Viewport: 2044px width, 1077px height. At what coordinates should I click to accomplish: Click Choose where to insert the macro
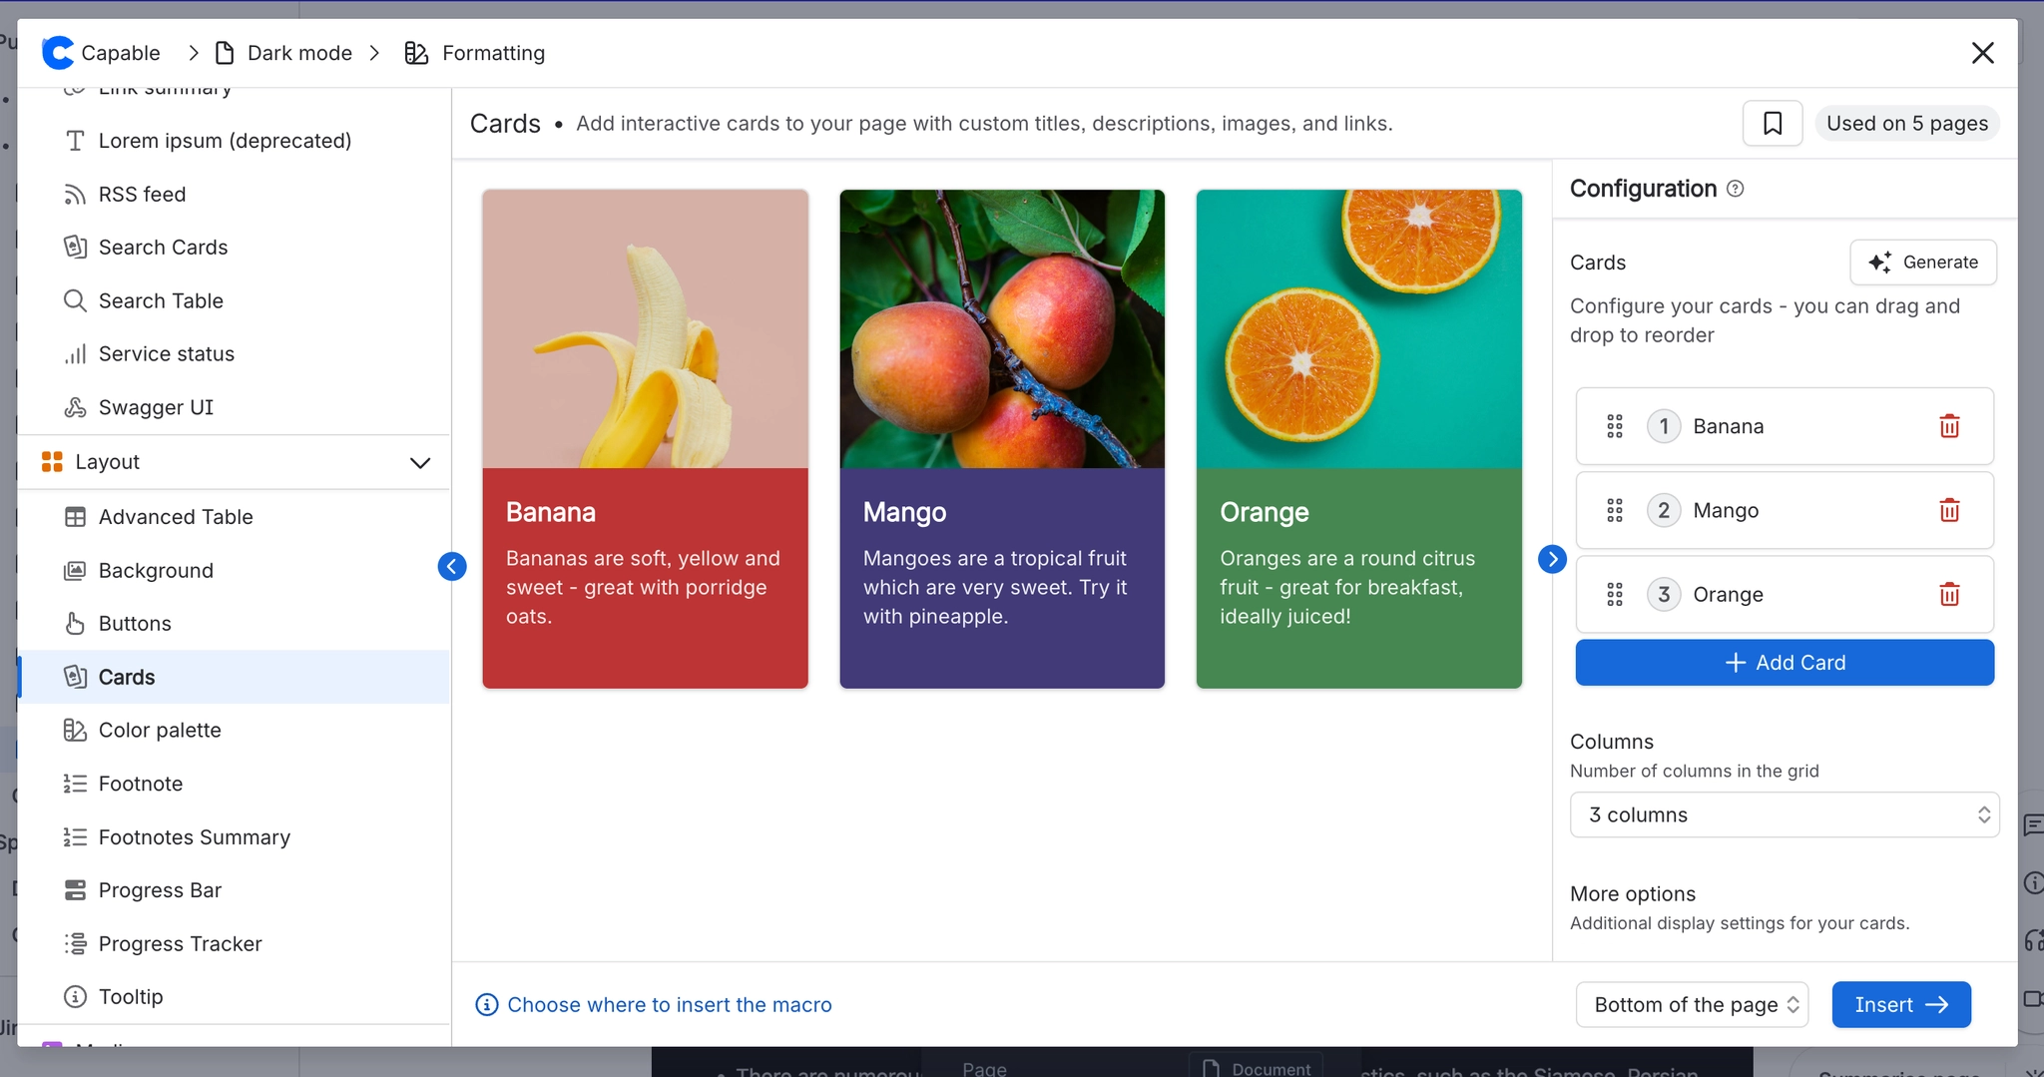point(669,1004)
